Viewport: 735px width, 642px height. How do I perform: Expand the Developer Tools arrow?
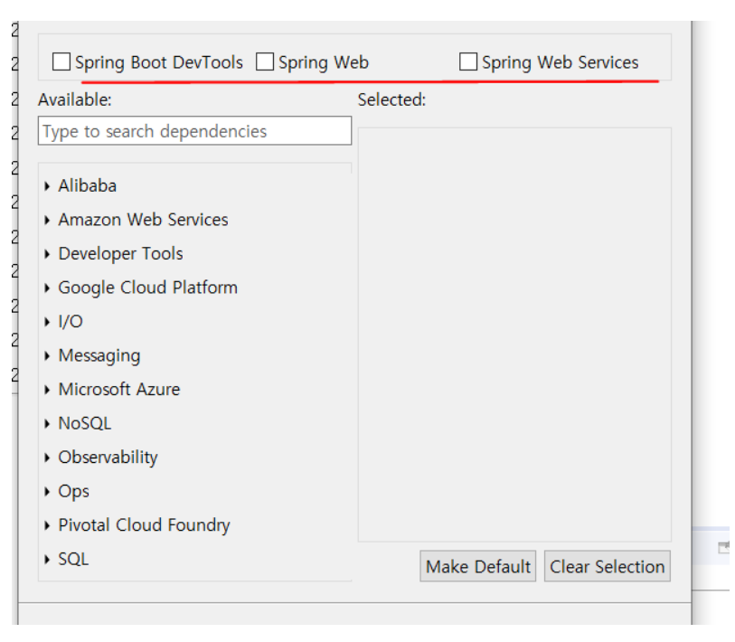click(47, 254)
